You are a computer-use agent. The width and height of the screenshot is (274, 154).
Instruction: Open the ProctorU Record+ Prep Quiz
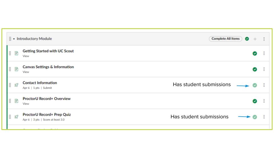tap(47, 115)
